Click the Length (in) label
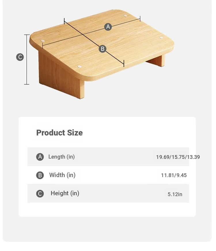216x251 pixels. coord(61,157)
